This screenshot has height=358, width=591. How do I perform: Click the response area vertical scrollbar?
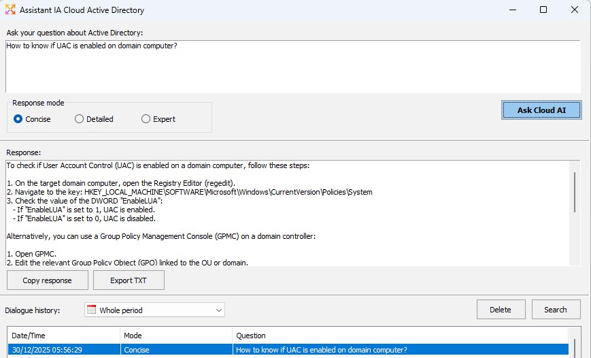click(575, 192)
